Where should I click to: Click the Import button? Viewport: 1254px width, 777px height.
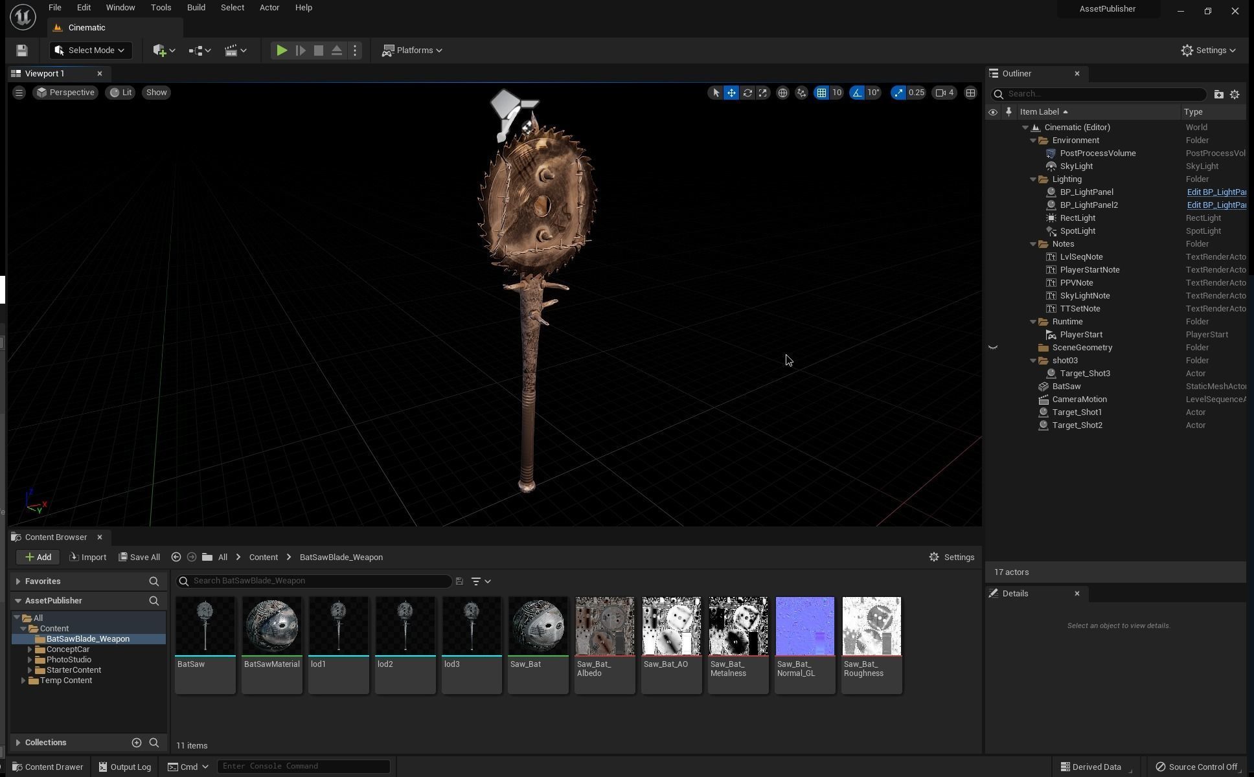(87, 557)
